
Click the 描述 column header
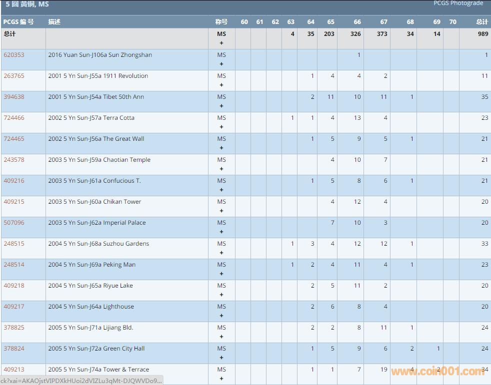(x=54, y=22)
